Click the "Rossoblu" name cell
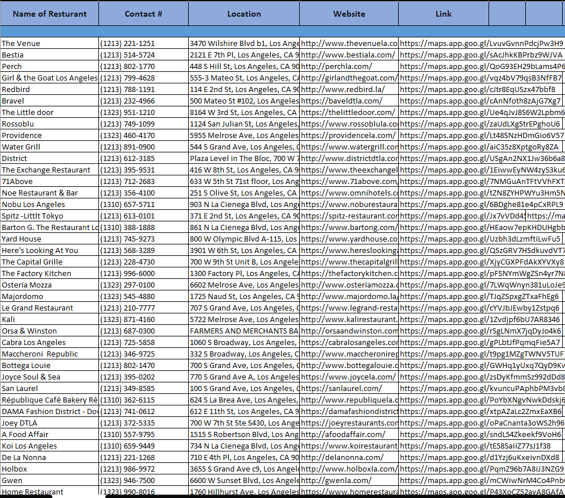The image size is (565, 498). [49, 124]
